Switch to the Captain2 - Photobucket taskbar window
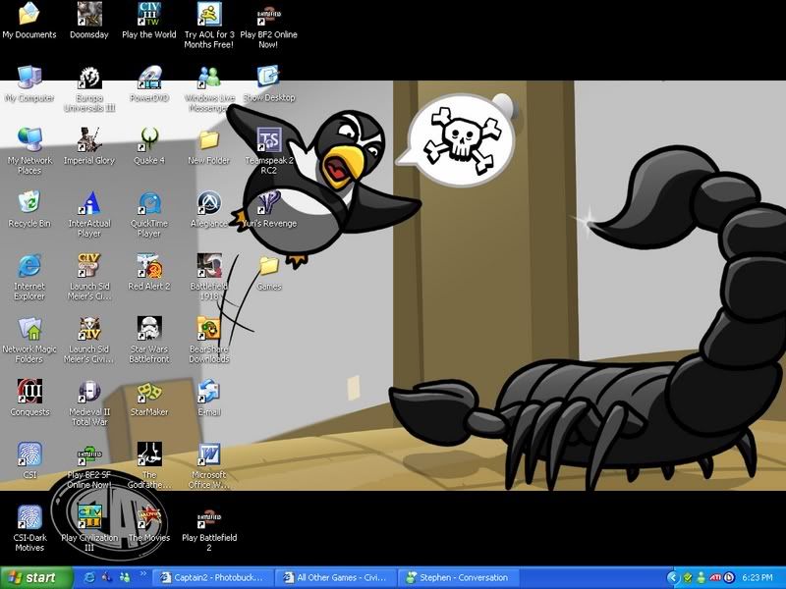786x589 pixels. (212, 577)
